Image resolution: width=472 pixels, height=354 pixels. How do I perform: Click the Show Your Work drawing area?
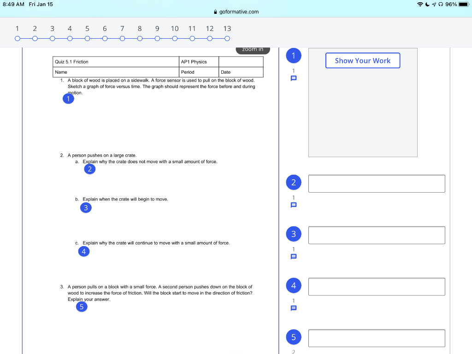(363, 102)
